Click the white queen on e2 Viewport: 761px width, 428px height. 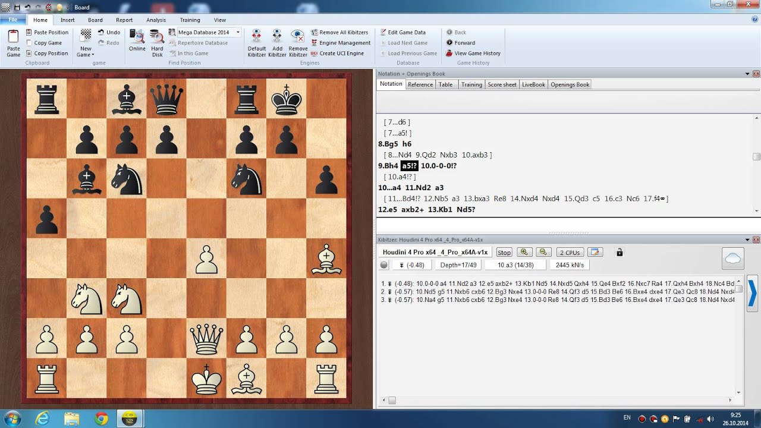[206, 339]
